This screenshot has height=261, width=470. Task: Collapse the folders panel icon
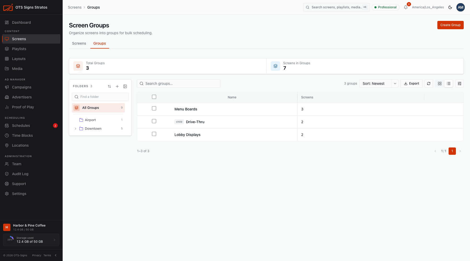[x=125, y=86]
